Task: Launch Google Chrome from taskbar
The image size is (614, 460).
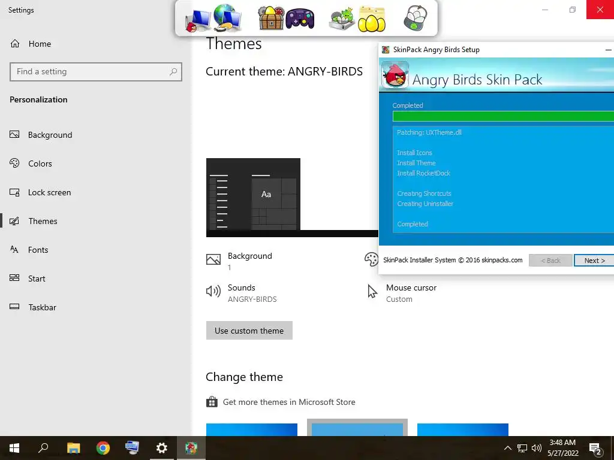Action: [103, 448]
